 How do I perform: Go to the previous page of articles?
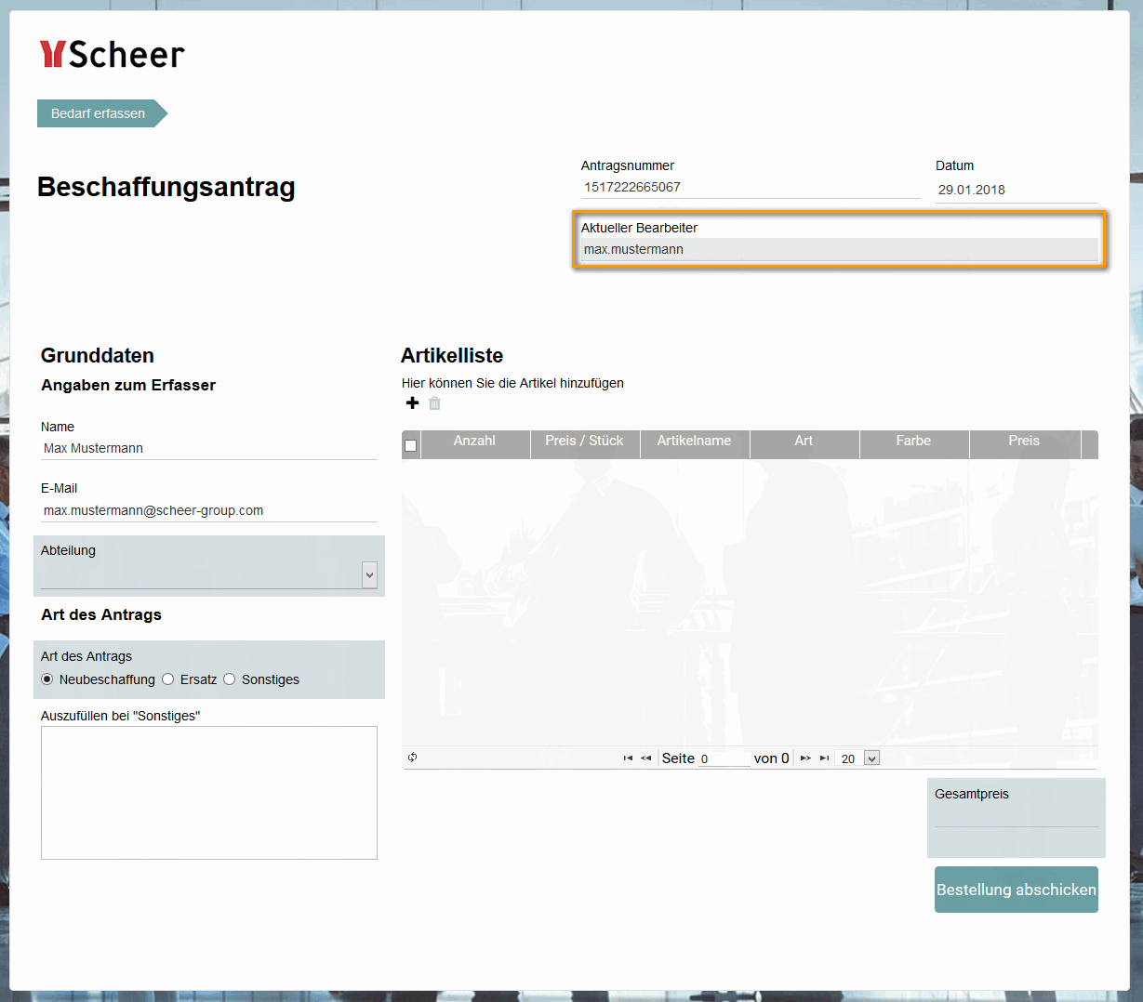pos(645,758)
